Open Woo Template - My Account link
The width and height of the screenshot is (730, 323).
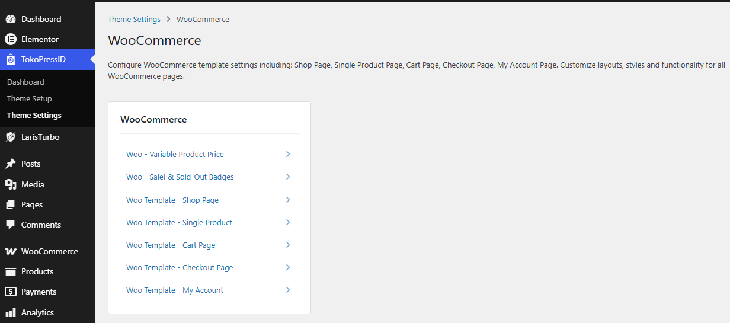pyautogui.click(x=175, y=290)
